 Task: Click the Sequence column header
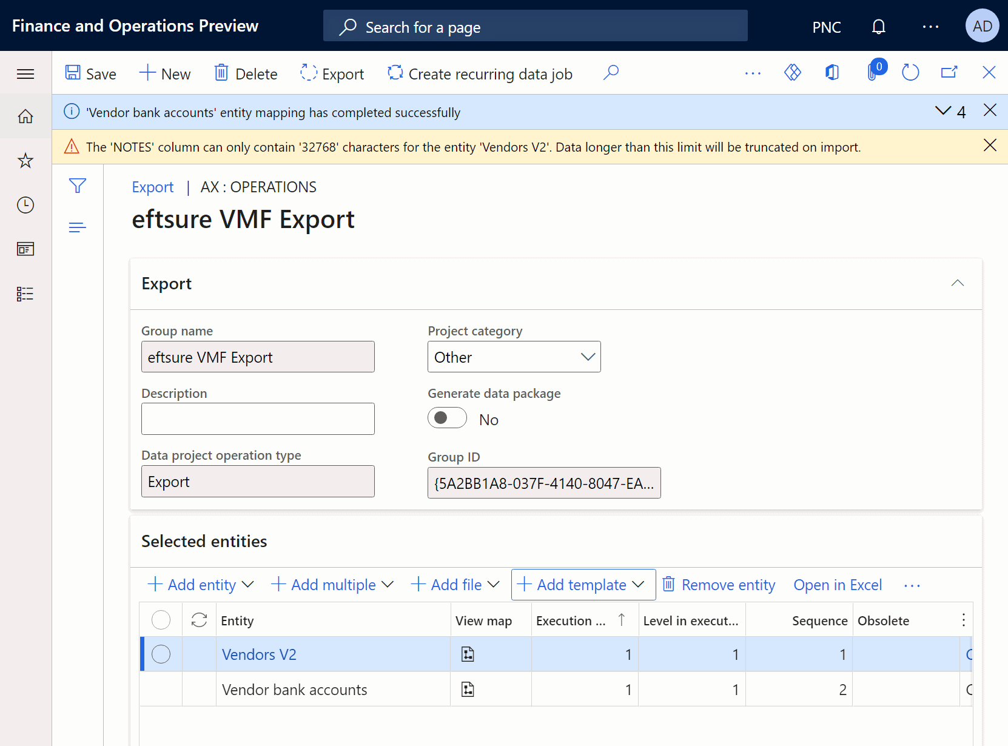[799, 620]
